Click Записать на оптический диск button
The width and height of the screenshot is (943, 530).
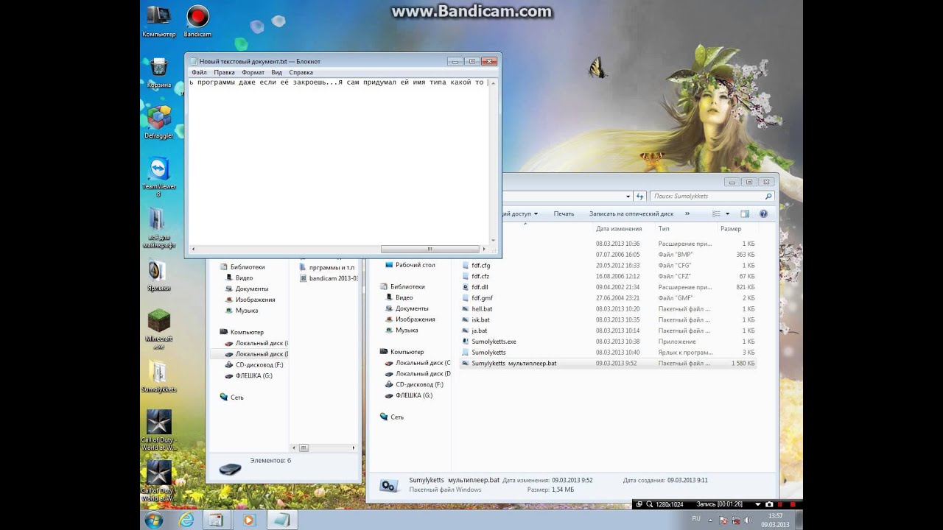click(x=631, y=213)
